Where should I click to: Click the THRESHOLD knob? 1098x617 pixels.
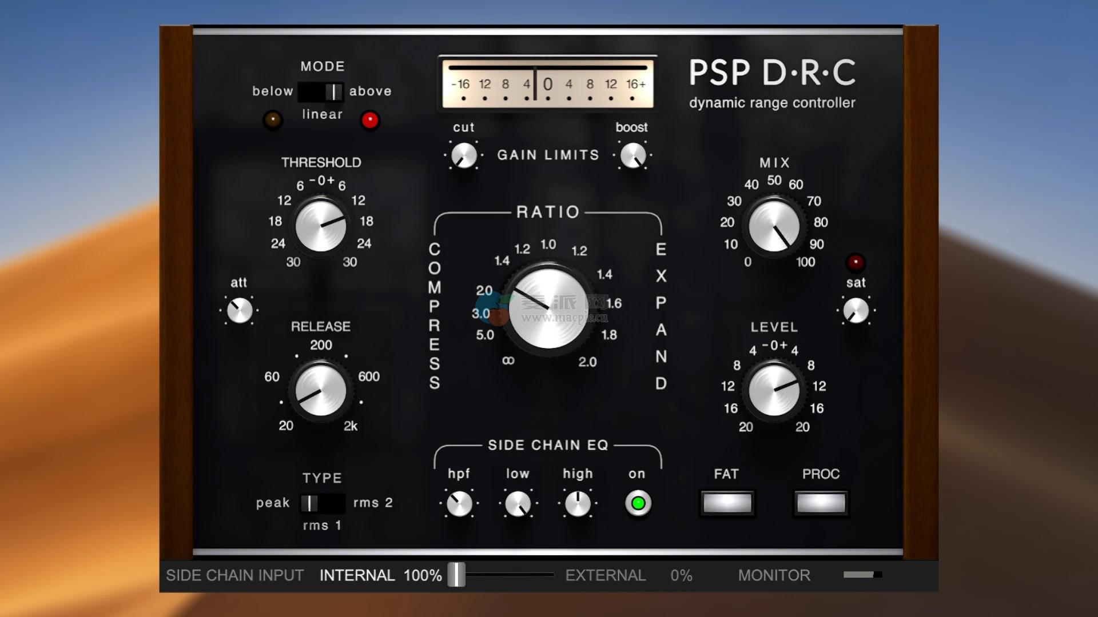coord(321,226)
